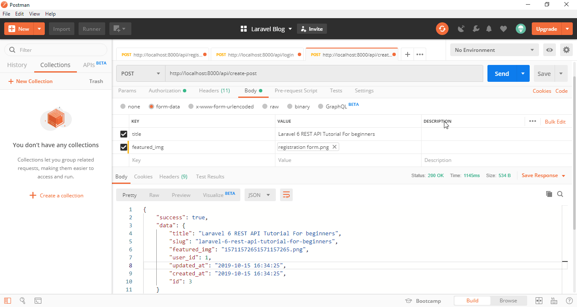The width and height of the screenshot is (577, 307).
Task: Open settings wrench icon in header
Action: pos(476,29)
